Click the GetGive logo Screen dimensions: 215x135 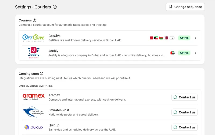33,38
